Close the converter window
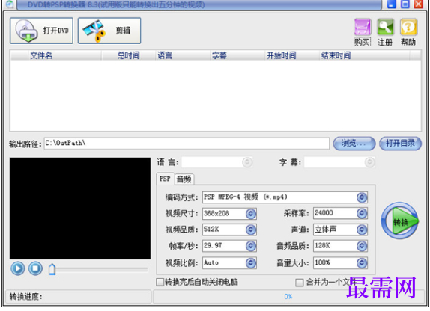This screenshot has width=430, height=311. tap(419, 4)
